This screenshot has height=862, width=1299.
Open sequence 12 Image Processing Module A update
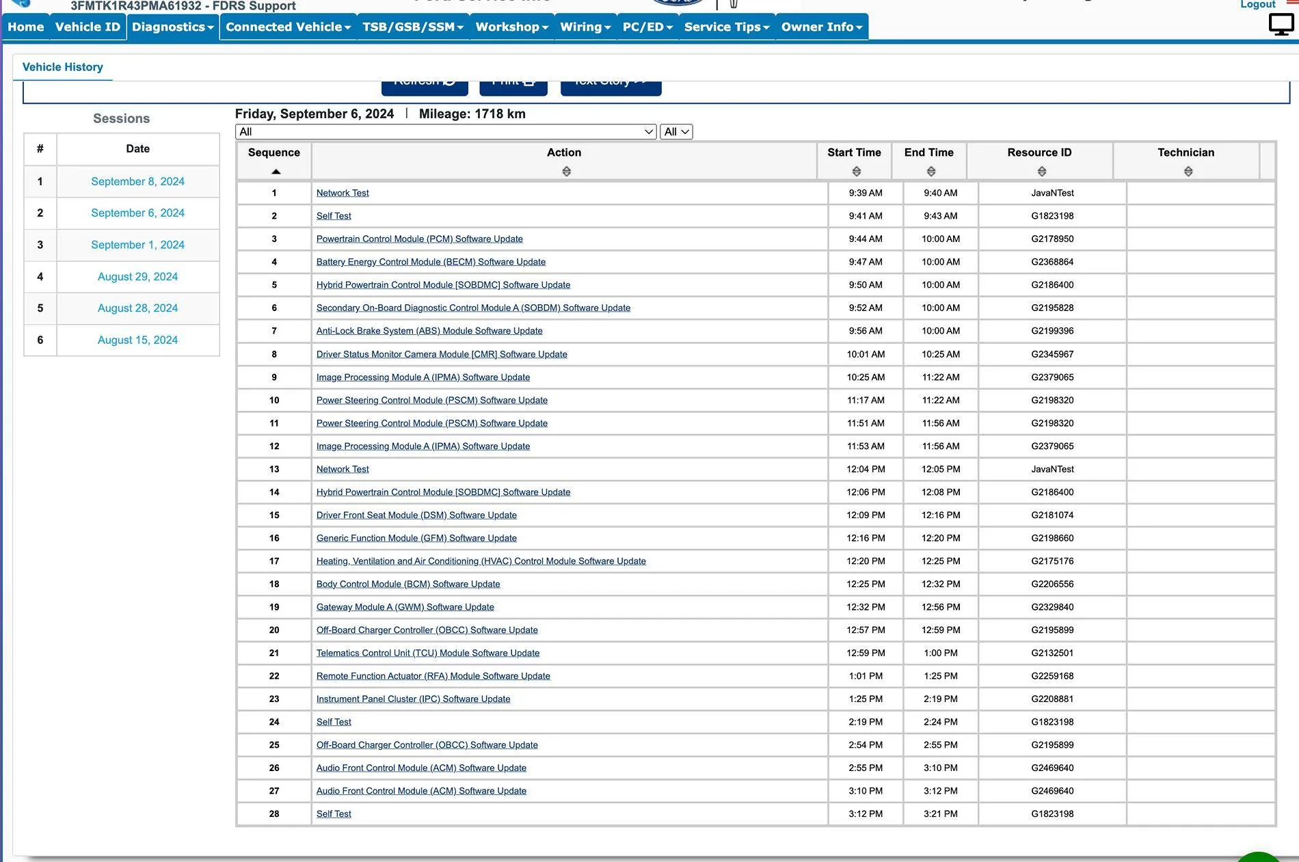tap(423, 446)
